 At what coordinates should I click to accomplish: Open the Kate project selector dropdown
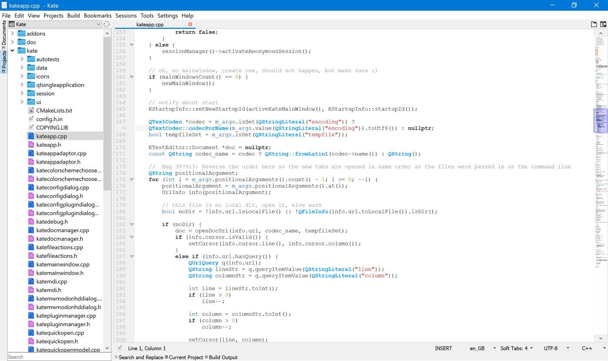[55, 24]
